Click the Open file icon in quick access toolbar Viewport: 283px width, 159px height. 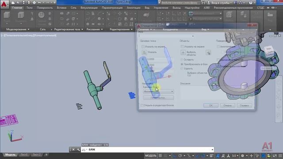(x=18, y=3)
